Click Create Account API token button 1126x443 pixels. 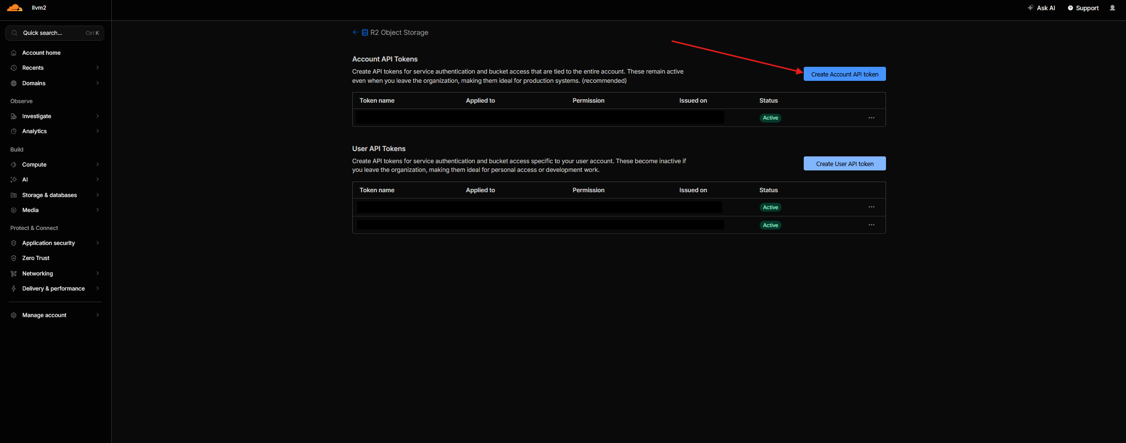(844, 74)
